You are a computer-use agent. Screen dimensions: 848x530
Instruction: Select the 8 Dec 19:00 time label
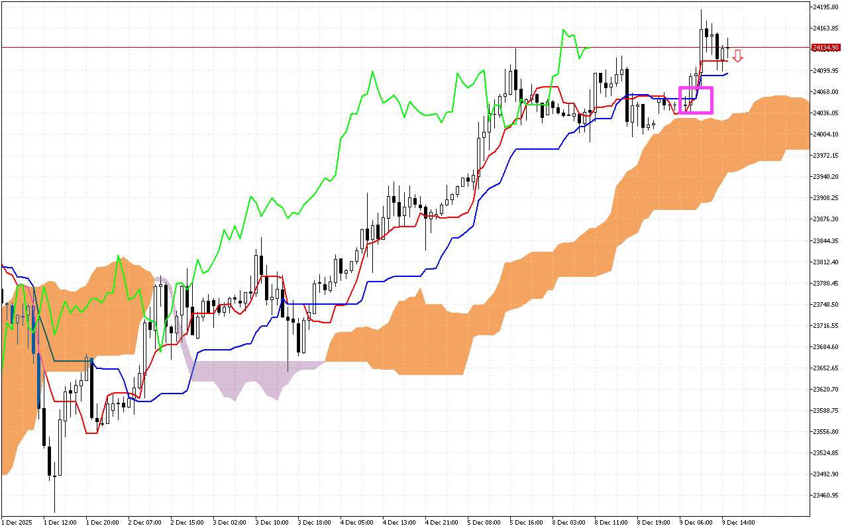[653, 523]
